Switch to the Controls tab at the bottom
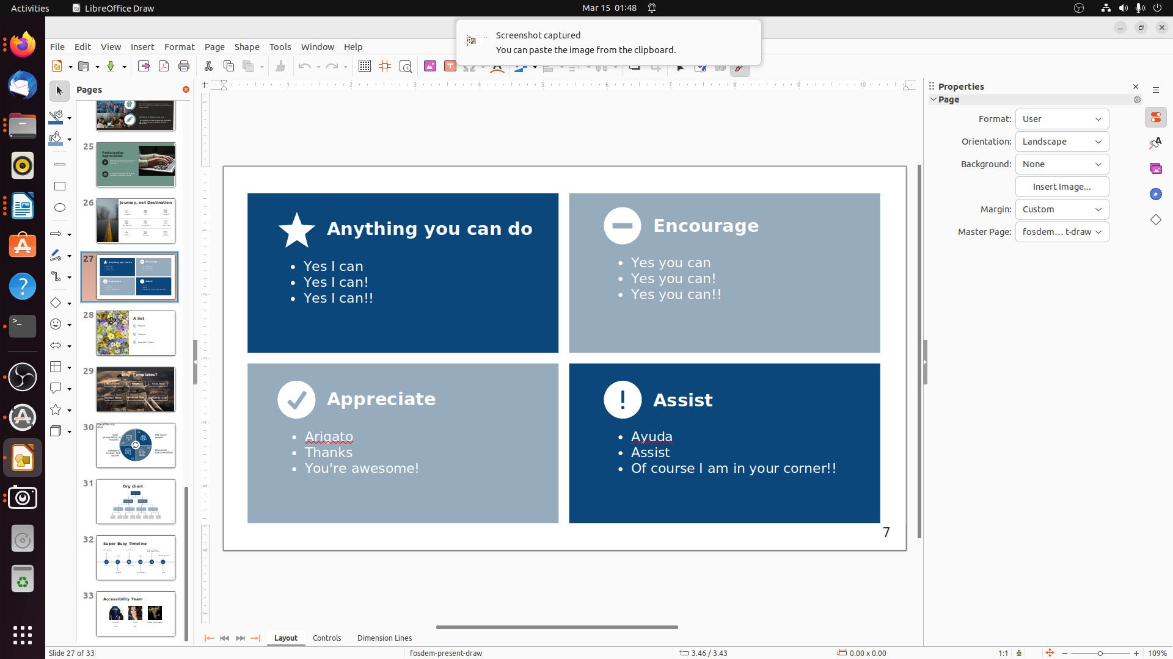 point(327,638)
